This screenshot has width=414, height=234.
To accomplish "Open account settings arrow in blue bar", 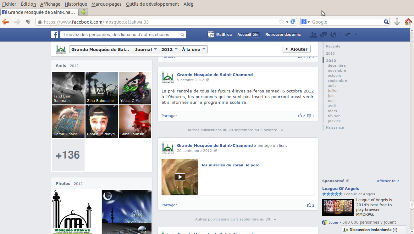I will pyautogui.click(x=356, y=35).
